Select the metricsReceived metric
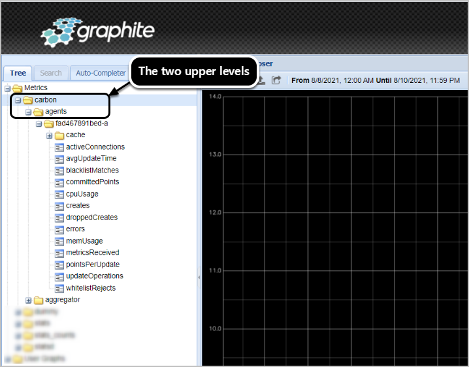Screen dimensions: 469x367 92,253
